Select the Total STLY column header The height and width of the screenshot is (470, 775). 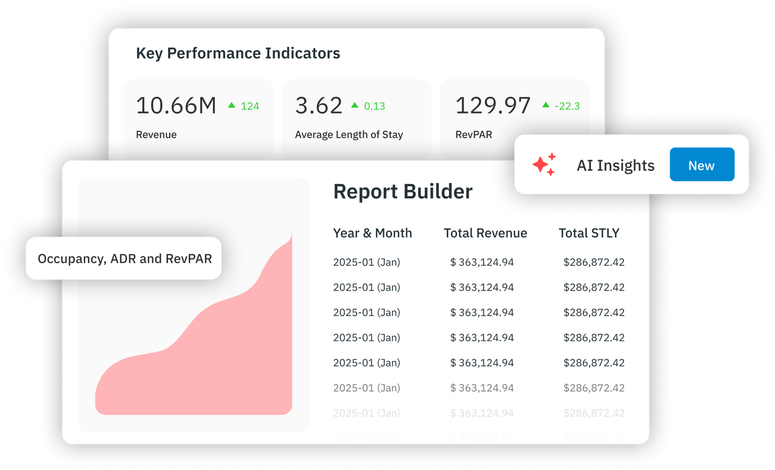click(x=589, y=233)
